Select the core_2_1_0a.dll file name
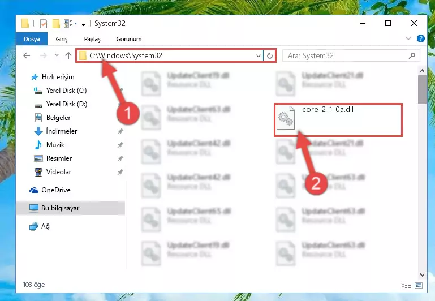Viewport: 435px width, 301px height. click(x=328, y=110)
